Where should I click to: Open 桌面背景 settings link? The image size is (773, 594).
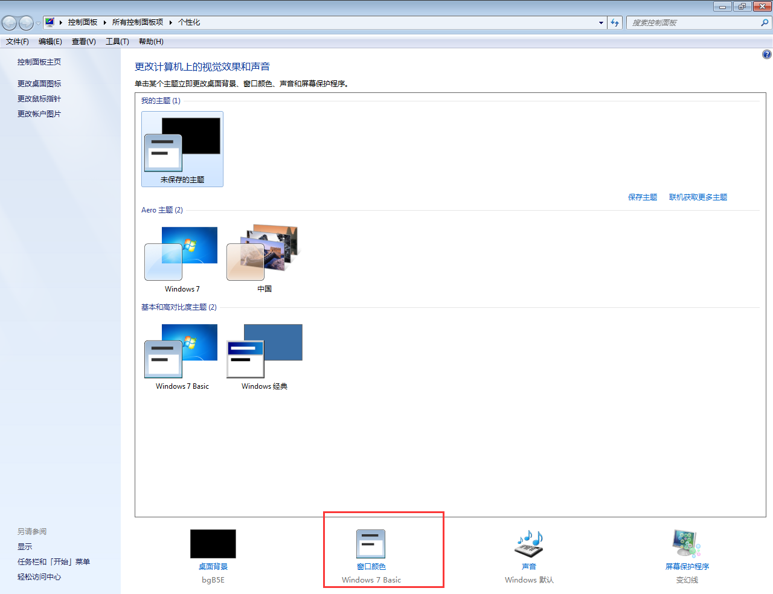tap(213, 567)
